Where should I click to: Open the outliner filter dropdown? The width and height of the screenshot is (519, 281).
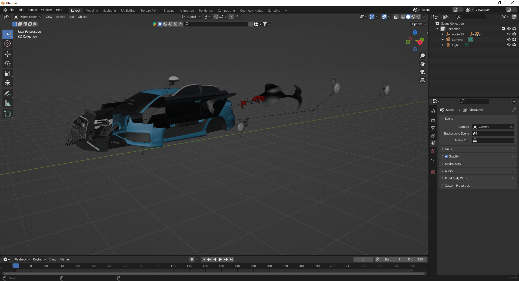point(506,17)
